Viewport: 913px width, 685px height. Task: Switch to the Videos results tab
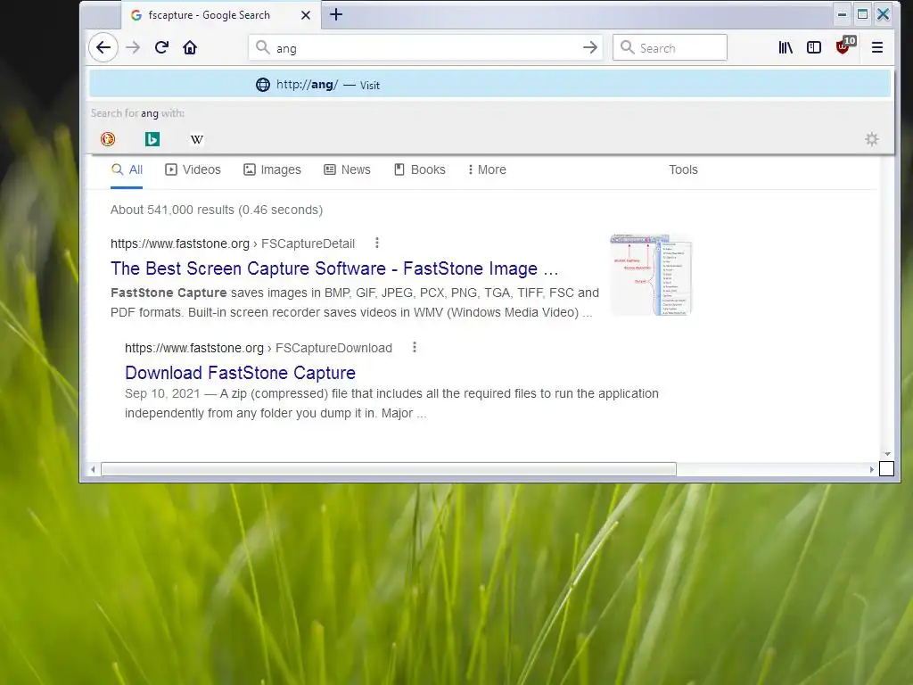pyautogui.click(x=193, y=170)
